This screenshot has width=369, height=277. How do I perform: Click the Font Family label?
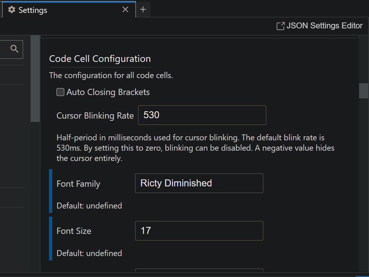[x=78, y=183]
